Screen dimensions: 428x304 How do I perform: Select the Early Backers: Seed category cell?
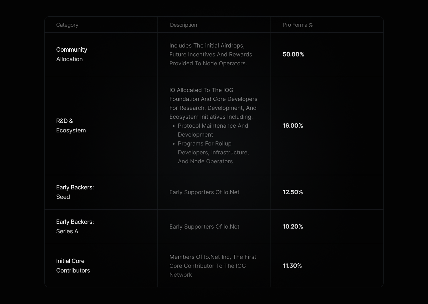75,192
